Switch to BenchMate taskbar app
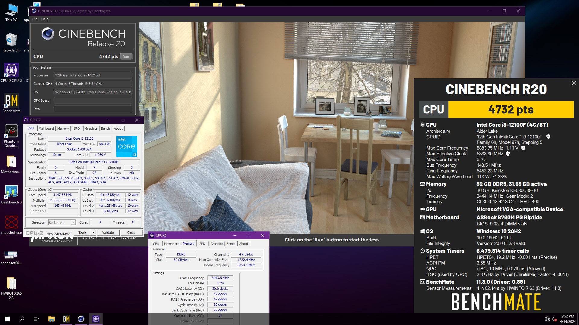The height and width of the screenshot is (325, 579). 66,319
